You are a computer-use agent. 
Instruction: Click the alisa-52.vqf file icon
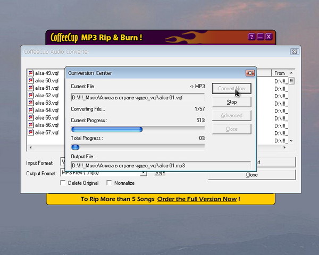coord(31,95)
